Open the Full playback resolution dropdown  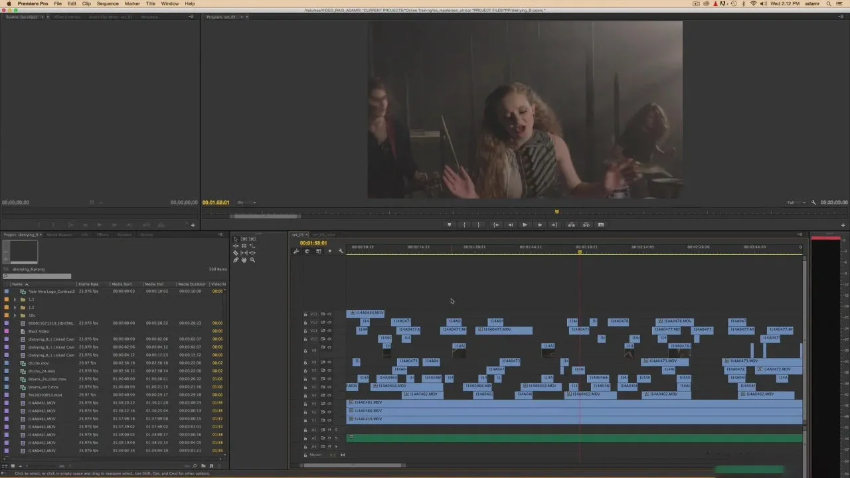[796, 202]
